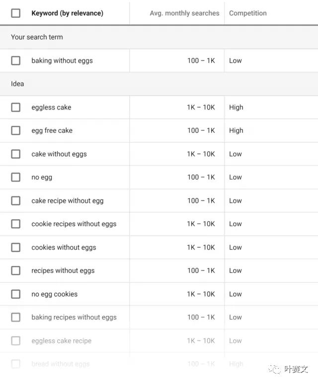The width and height of the screenshot is (318, 383).
Task: Tick the 'egg free cake' checkbox
Action: click(x=16, y=130)
